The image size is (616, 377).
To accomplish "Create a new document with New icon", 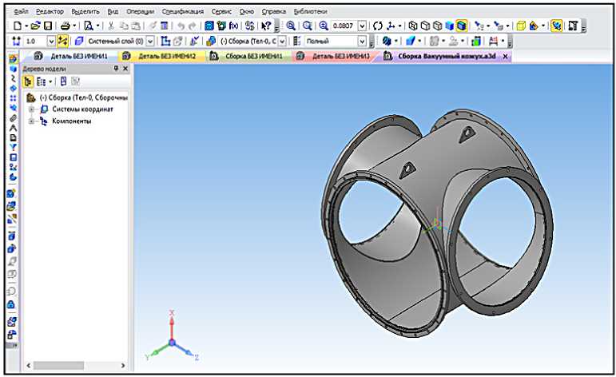I will pos(18,26).
